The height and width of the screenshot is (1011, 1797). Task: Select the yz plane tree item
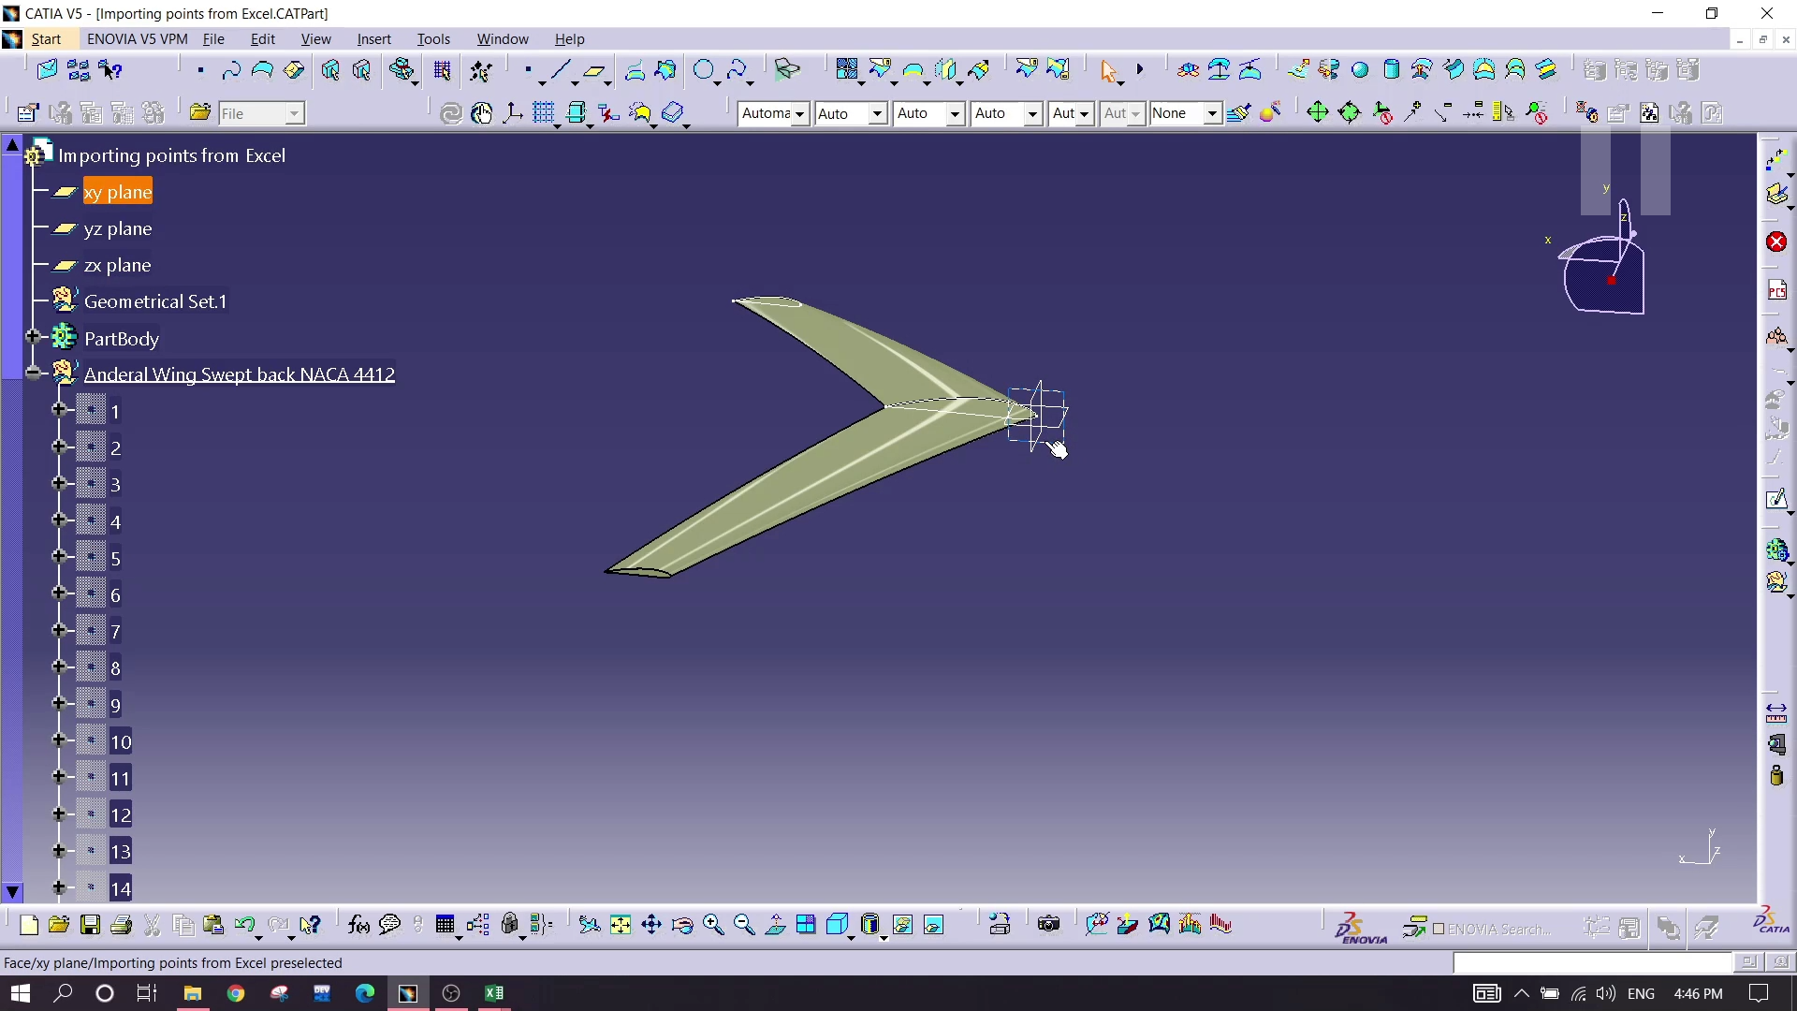(x=118, y=229)
